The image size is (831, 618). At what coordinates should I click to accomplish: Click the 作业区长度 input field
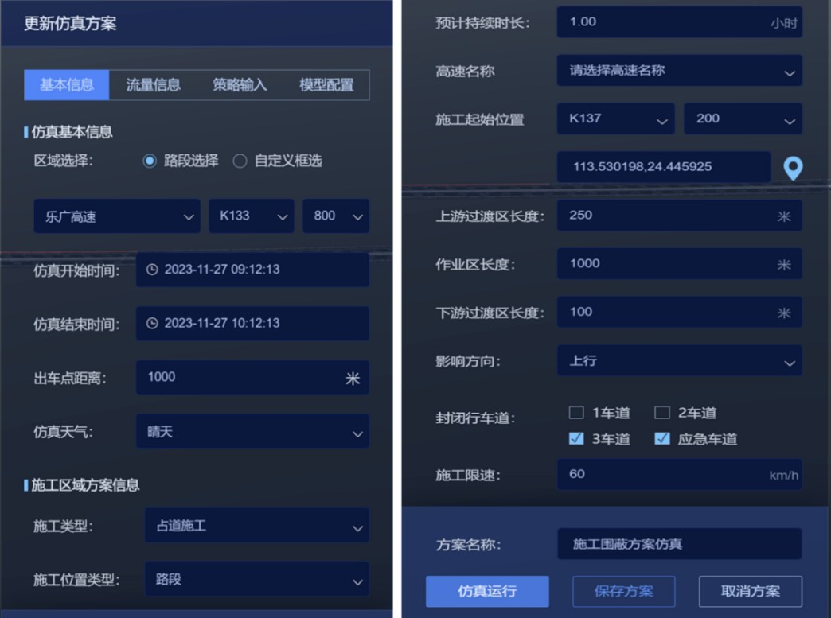[x=680, y=264]
